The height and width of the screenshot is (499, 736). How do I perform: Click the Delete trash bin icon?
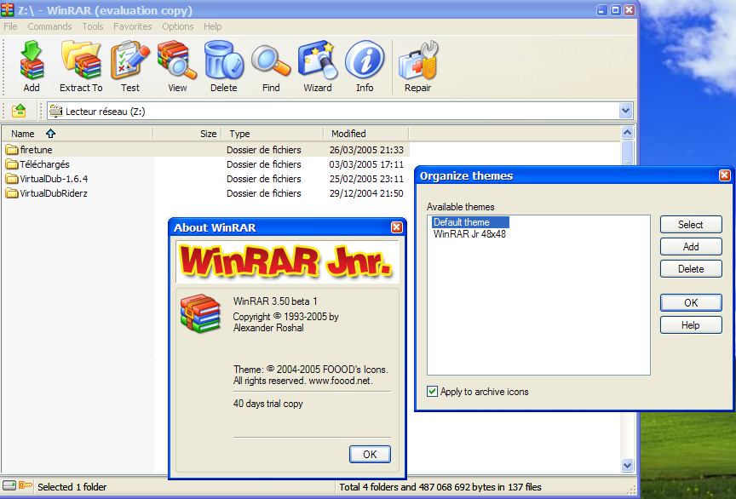pos(224,61)
